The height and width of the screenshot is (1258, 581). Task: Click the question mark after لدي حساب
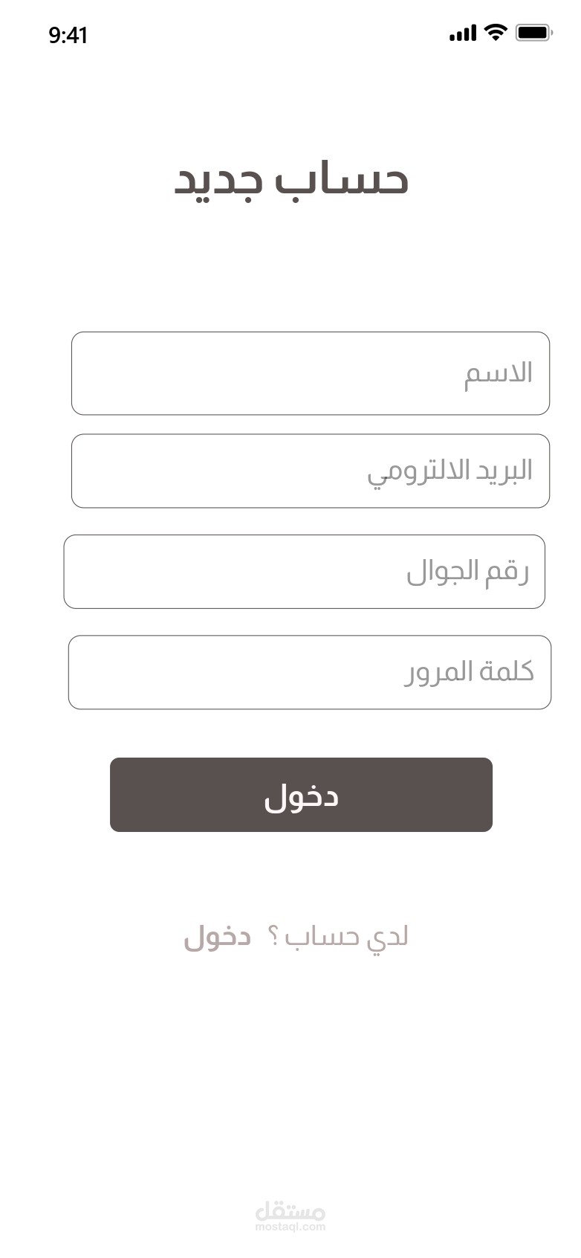(273, 937)
